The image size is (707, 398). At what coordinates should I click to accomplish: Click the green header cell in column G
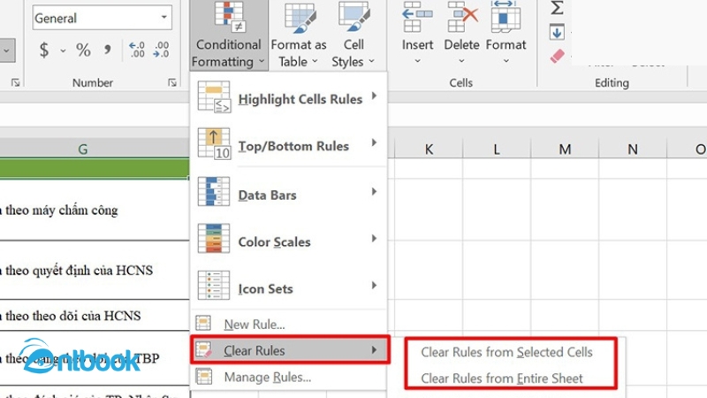[x=95, y=168]
